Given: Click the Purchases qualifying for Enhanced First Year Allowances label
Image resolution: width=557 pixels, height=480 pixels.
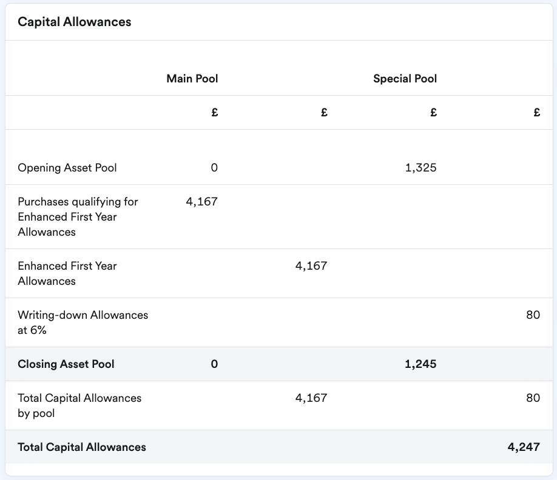Looking at the screenshot, I should pyautogui.click(x=78, y=217).
